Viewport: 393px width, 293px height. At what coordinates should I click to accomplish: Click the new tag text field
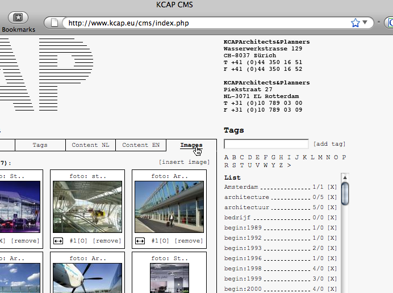pos(266,144)
